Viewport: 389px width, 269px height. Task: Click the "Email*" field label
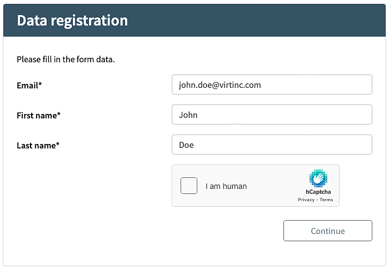pos(29,86)
